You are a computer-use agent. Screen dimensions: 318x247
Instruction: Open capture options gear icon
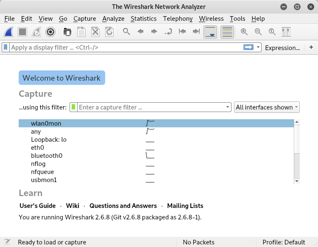[50, 32]
